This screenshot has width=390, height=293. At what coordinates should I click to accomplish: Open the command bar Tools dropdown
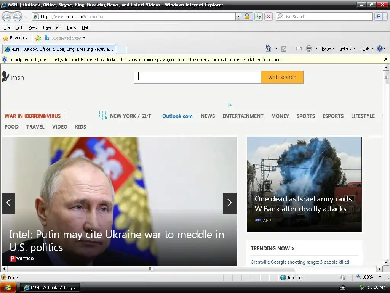pyautogui.click(x=367, y=48)
